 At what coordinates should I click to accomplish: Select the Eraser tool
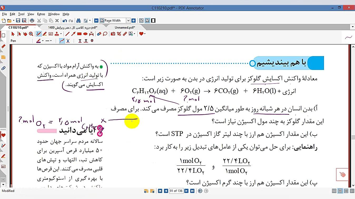click(99, 34)
